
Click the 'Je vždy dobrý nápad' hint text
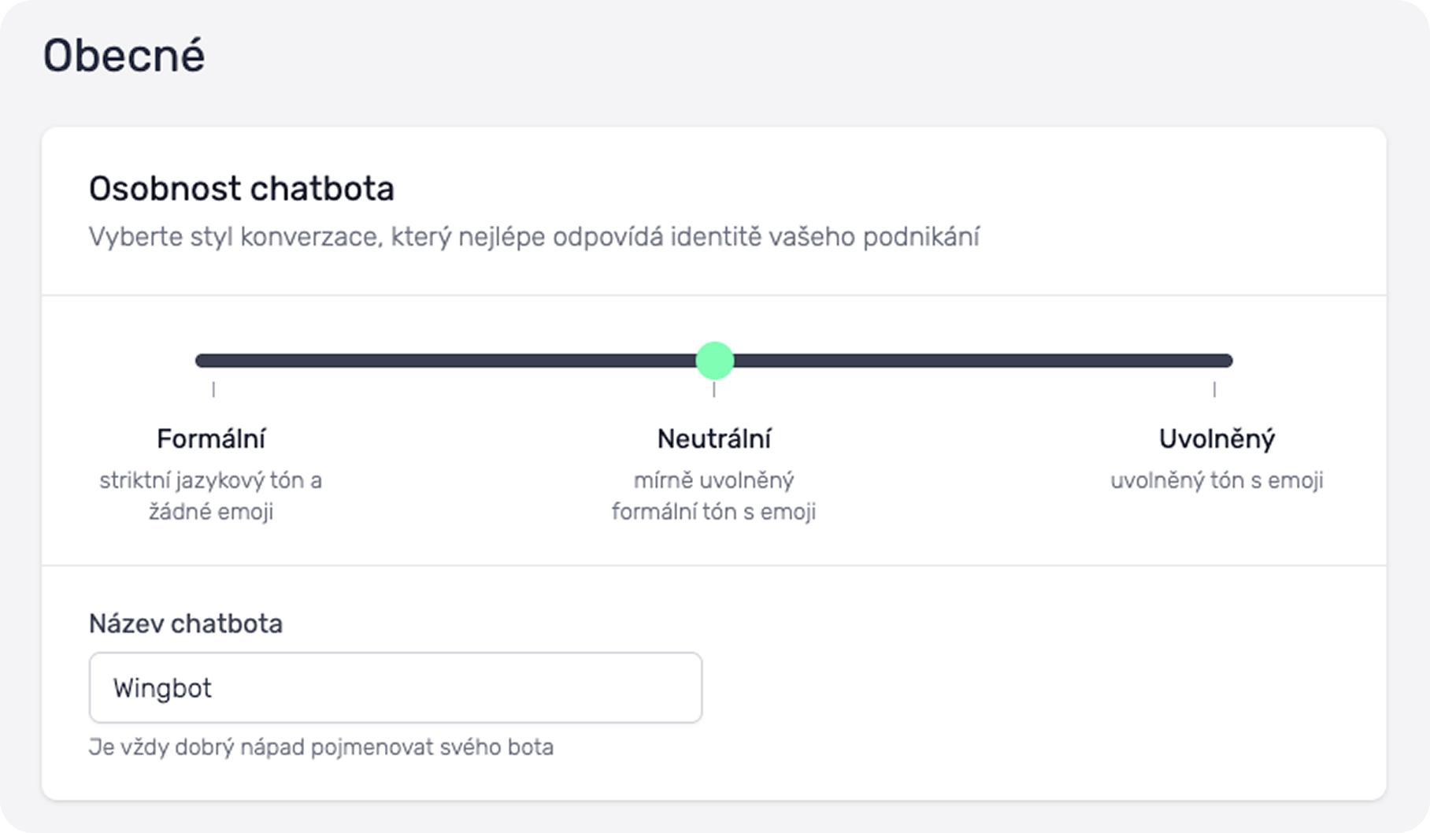tap(321, 746)
